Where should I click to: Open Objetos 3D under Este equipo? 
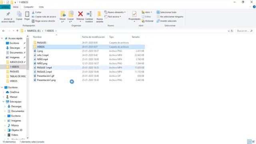pos(17,130)
